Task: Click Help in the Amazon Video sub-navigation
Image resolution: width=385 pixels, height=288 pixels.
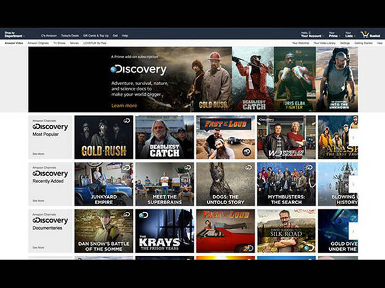Action: click(380, 43)
